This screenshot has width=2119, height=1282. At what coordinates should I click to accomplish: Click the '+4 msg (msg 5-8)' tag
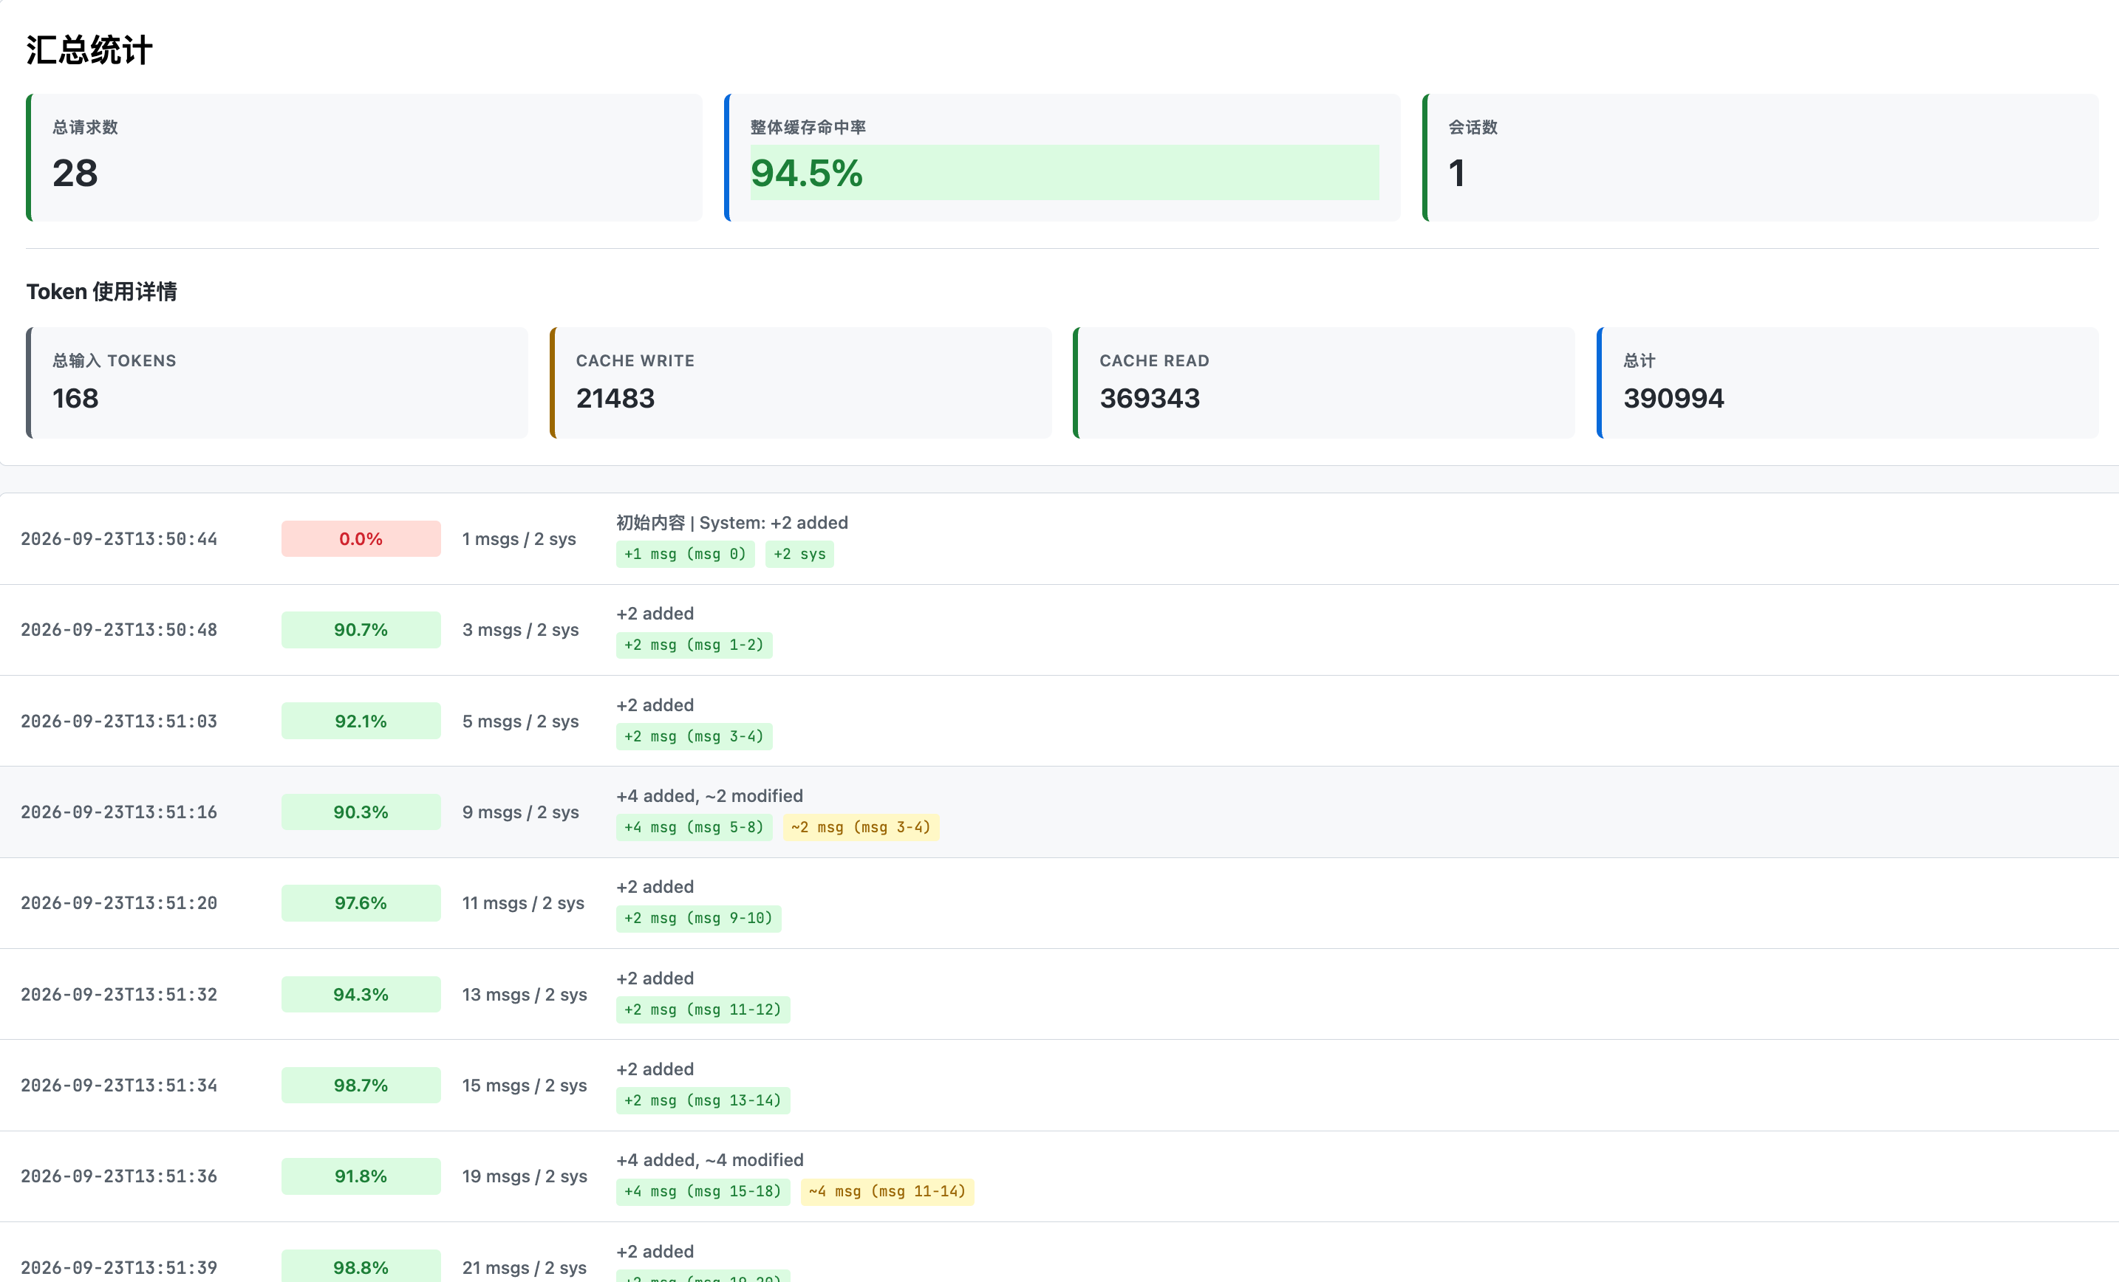[694, 827]
